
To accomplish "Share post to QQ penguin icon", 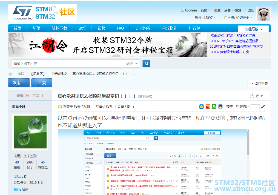I will 220,107.
